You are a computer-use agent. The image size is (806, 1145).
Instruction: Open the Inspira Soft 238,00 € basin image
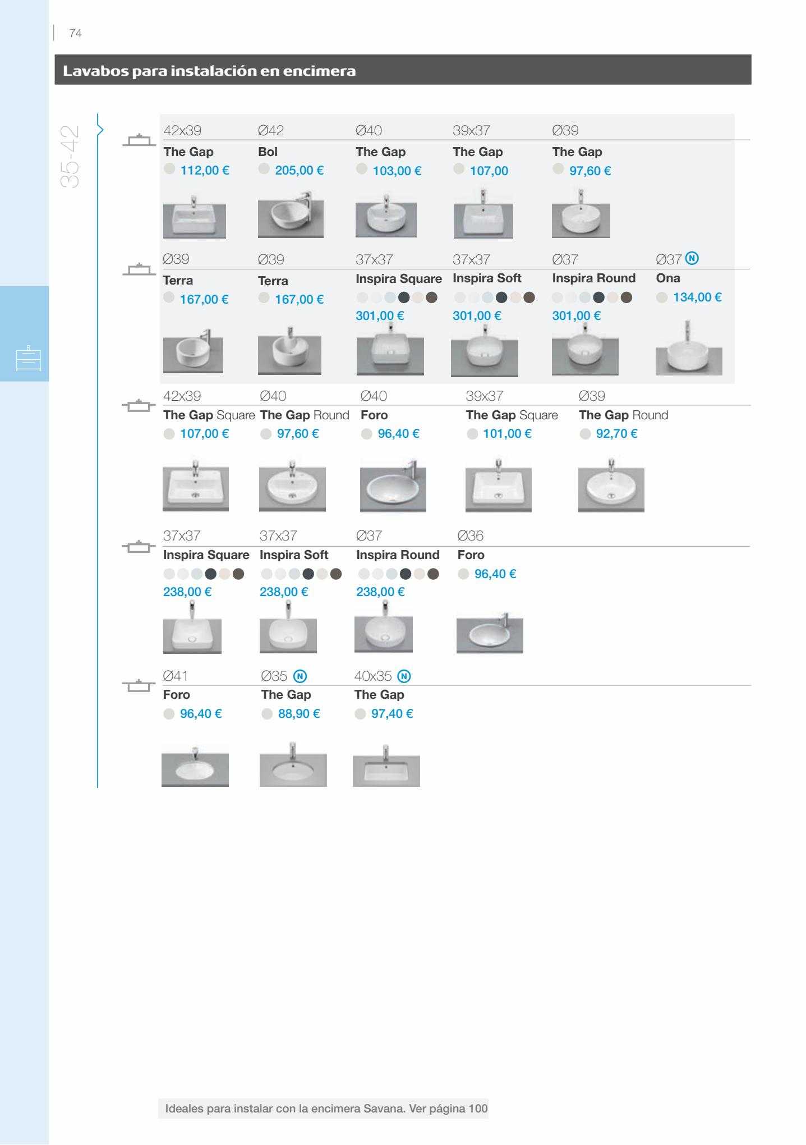coord(288,628)
